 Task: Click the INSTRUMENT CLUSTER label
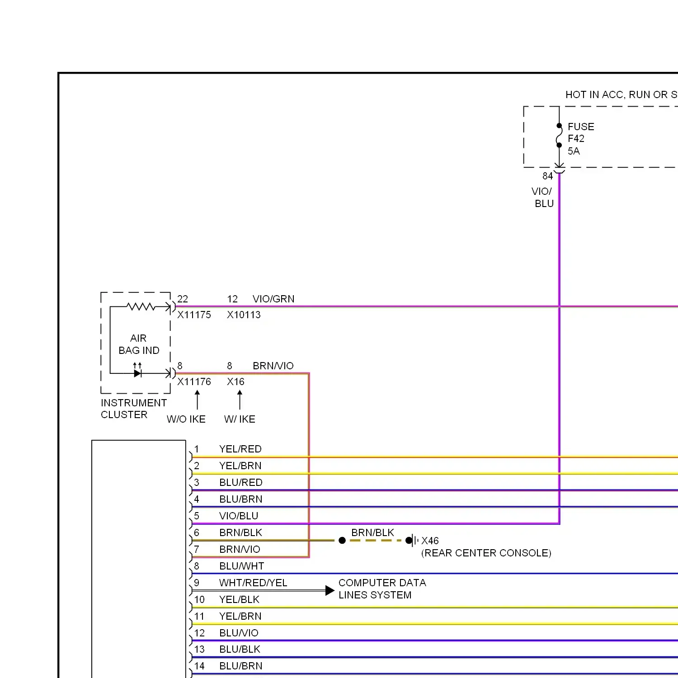pyautogui.click(x=134, y=409)
